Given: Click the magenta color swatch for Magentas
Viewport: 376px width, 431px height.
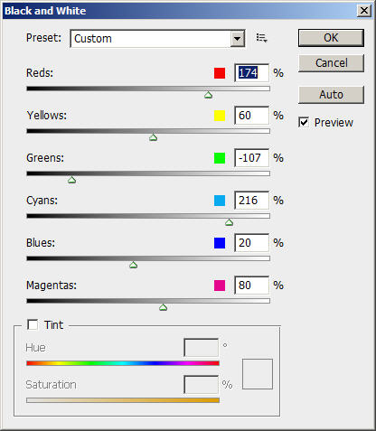Looking at the screenshot, I should coord(220,286).
